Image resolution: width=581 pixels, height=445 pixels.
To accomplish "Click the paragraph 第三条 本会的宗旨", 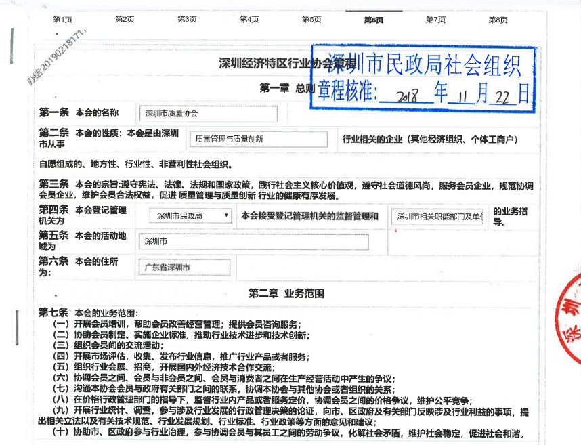I will (286, 190).
